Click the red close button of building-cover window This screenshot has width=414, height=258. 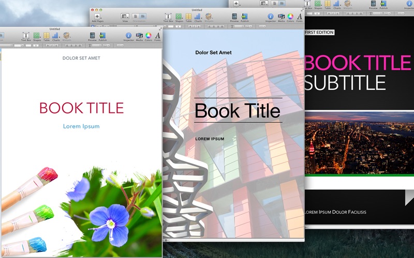click(93, 10)
